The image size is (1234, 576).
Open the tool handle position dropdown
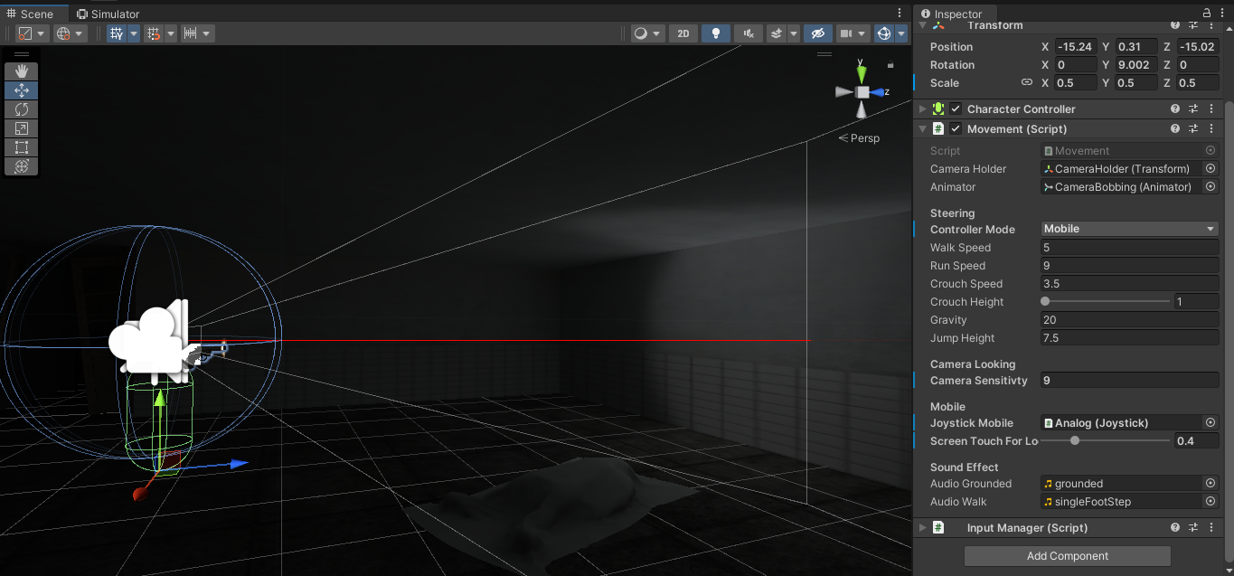(32, 33)
